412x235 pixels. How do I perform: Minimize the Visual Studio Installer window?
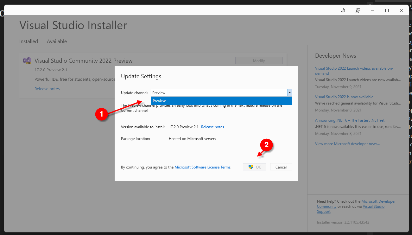[372, 10]
